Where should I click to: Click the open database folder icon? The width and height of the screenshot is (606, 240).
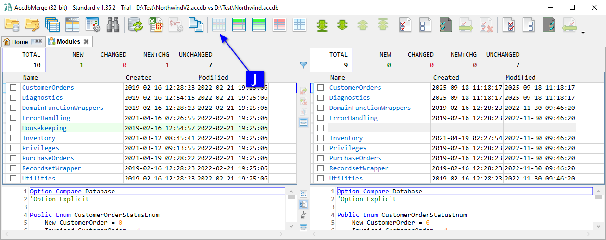[12, 24]
